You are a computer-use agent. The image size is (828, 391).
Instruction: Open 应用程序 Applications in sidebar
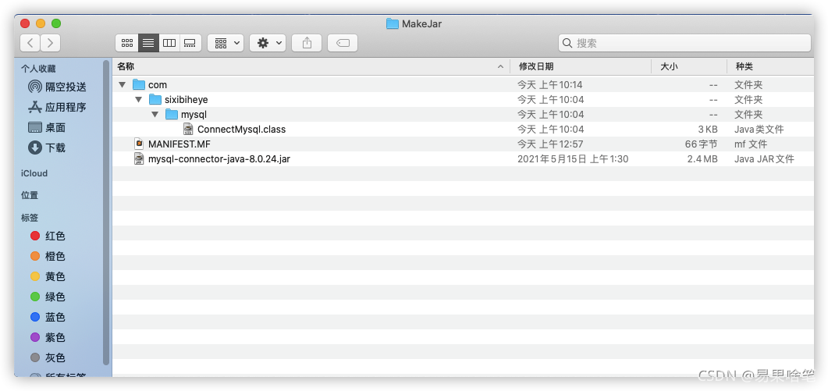pos(57,107)
